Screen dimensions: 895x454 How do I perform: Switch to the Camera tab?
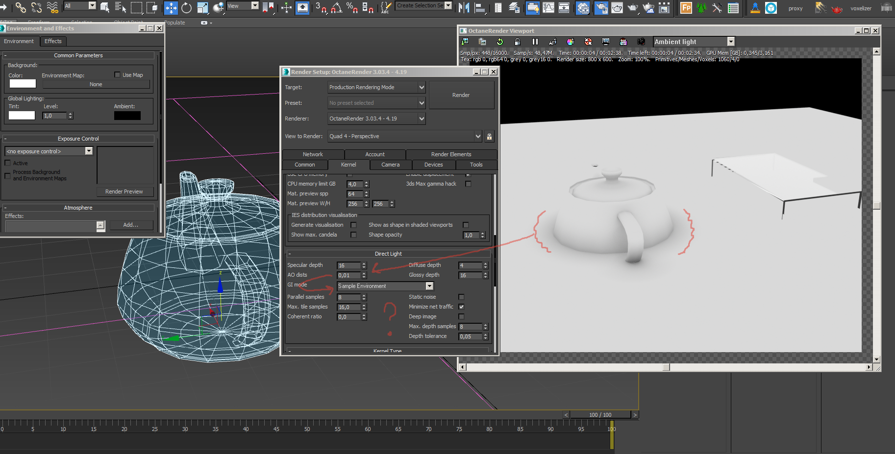point(391,165)
